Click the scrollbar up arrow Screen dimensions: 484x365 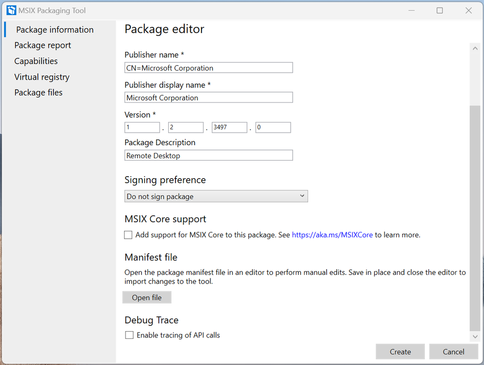tap(475, 48)
